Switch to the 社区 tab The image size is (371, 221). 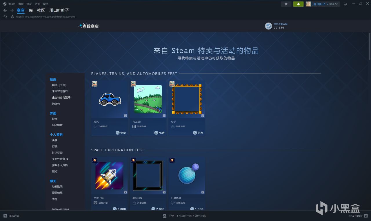(41, 10)
